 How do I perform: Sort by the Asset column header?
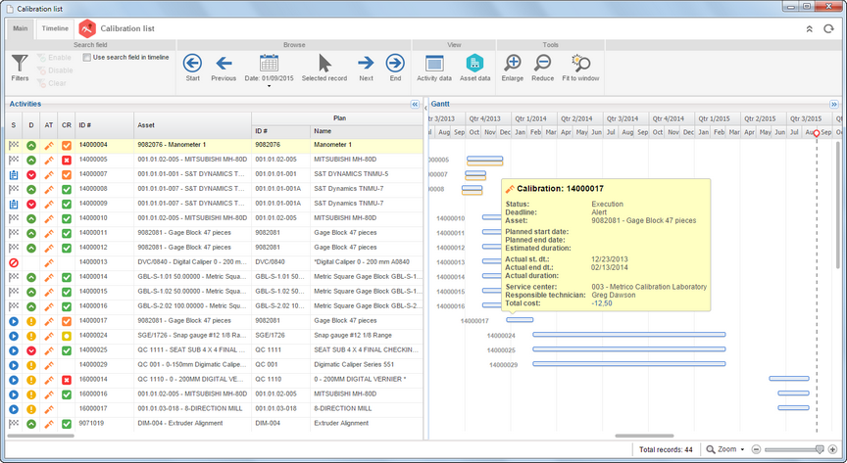pos(193,125)
